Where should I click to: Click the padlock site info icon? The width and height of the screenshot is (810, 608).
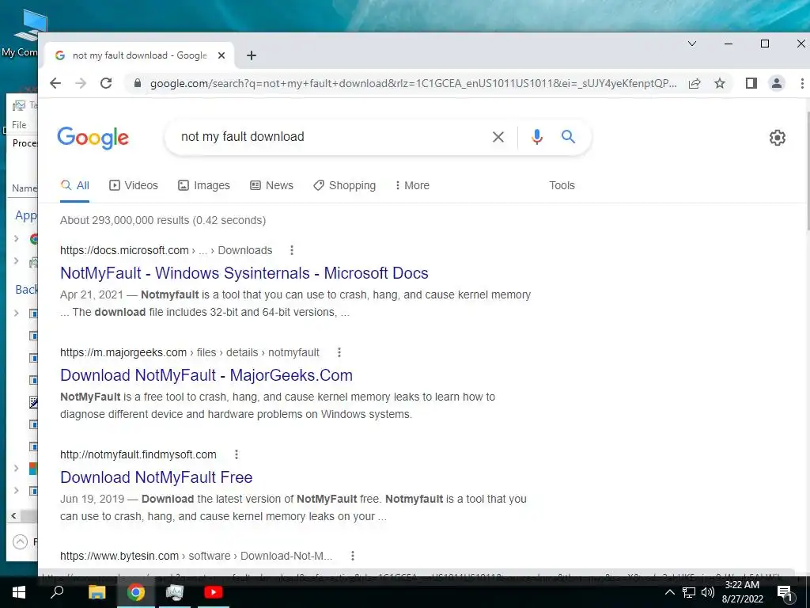coord(137,83)
